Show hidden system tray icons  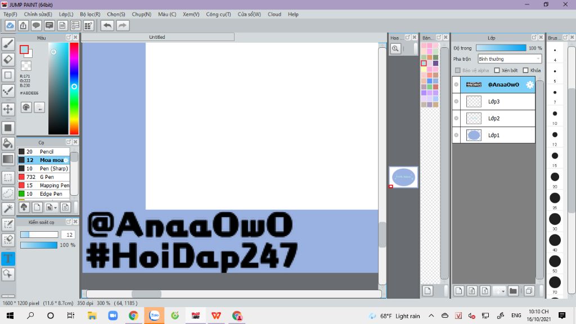(431, 316)
